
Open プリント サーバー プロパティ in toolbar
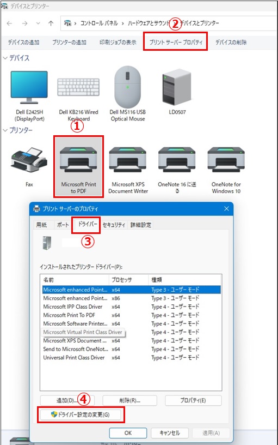click(176, 43)
